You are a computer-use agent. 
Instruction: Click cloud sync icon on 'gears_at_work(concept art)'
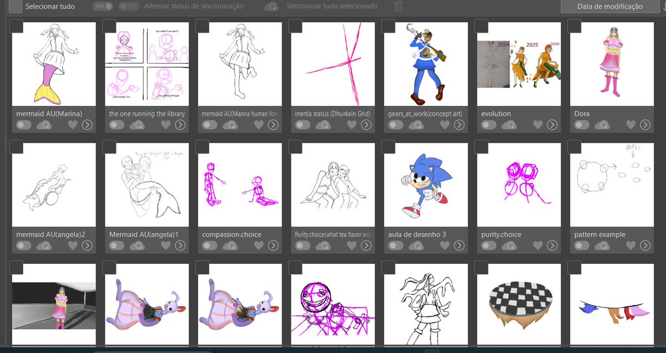[x=417, y=125]
